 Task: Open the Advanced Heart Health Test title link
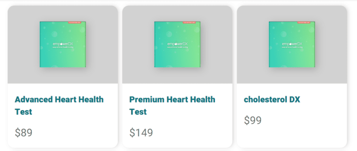[59, 106]
